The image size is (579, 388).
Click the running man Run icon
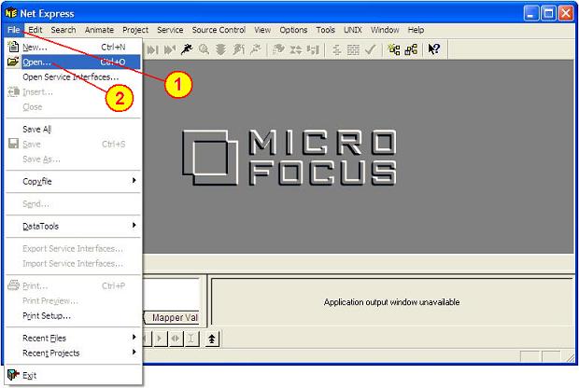(x=187, y=49)
